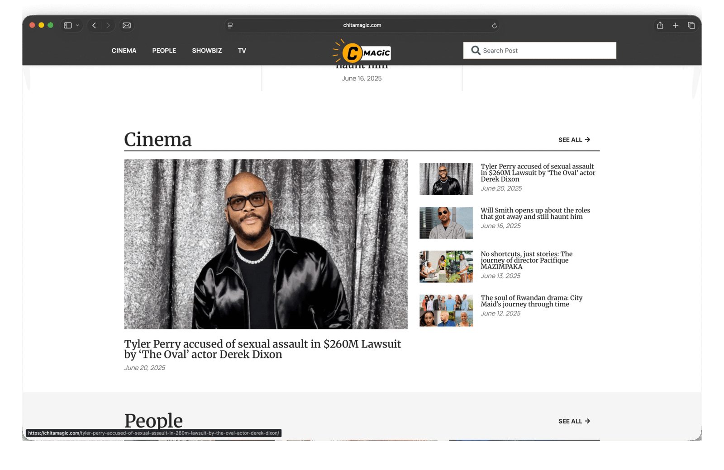Open large Tyler Perry headline below image
Image resolution: width=724 pixels, height=470 pixels.
coord(262,349)
